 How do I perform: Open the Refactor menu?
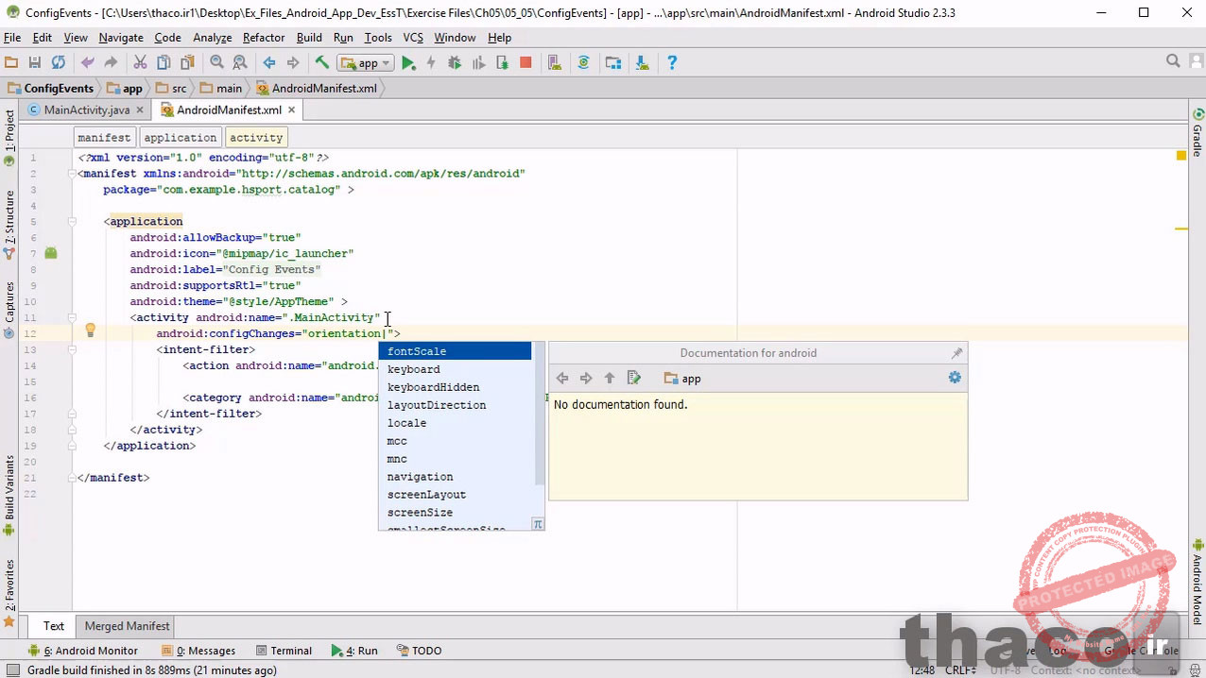(263, 38)
